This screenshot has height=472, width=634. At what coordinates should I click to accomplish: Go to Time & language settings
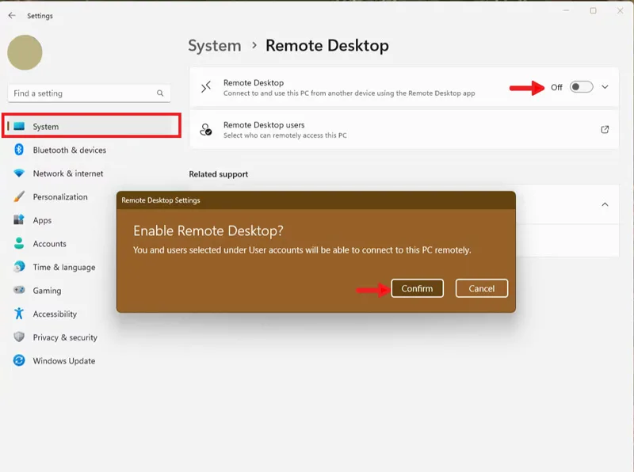pos(64,267)
